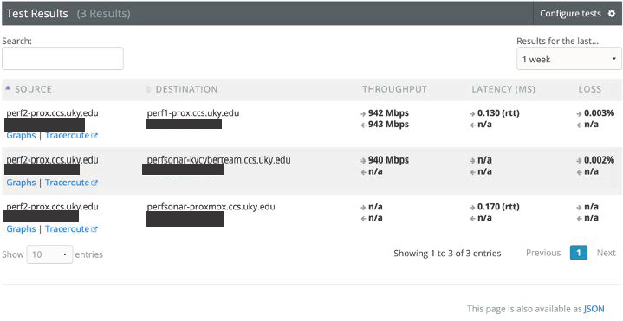The width and height of the screenshot is (623, 321).
Task: Sort table by Throughput column header
Action: [x=394, y=89]
